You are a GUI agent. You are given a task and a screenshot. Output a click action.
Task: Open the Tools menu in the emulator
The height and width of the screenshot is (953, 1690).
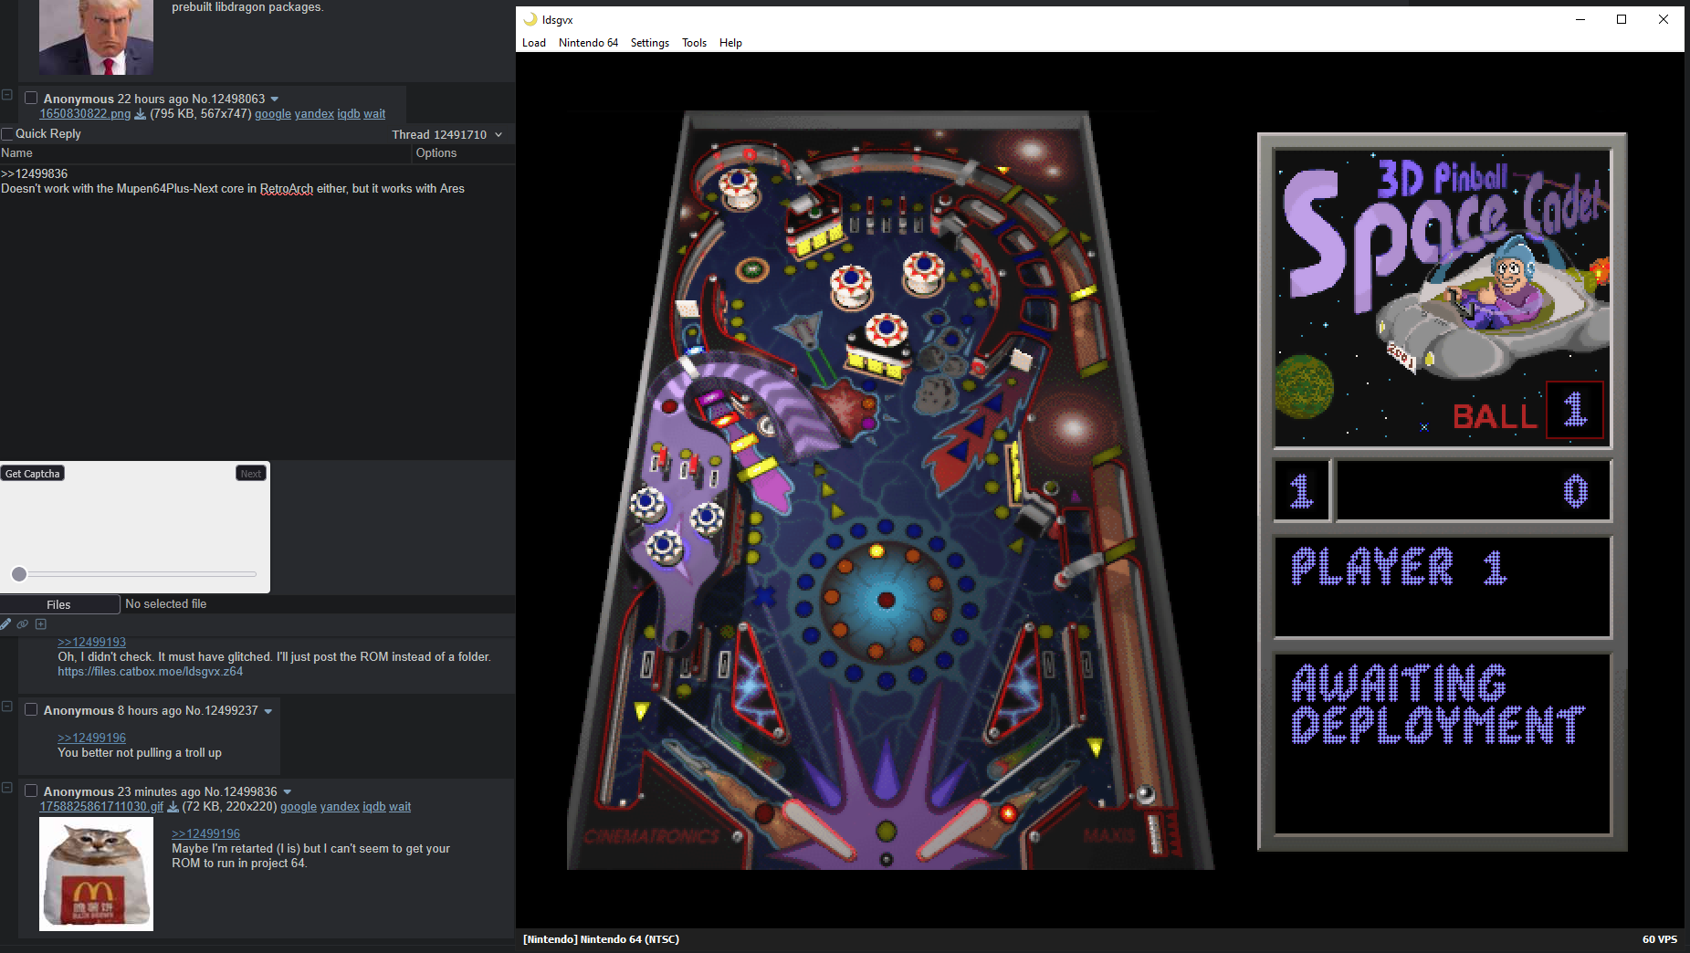point(695,43)
